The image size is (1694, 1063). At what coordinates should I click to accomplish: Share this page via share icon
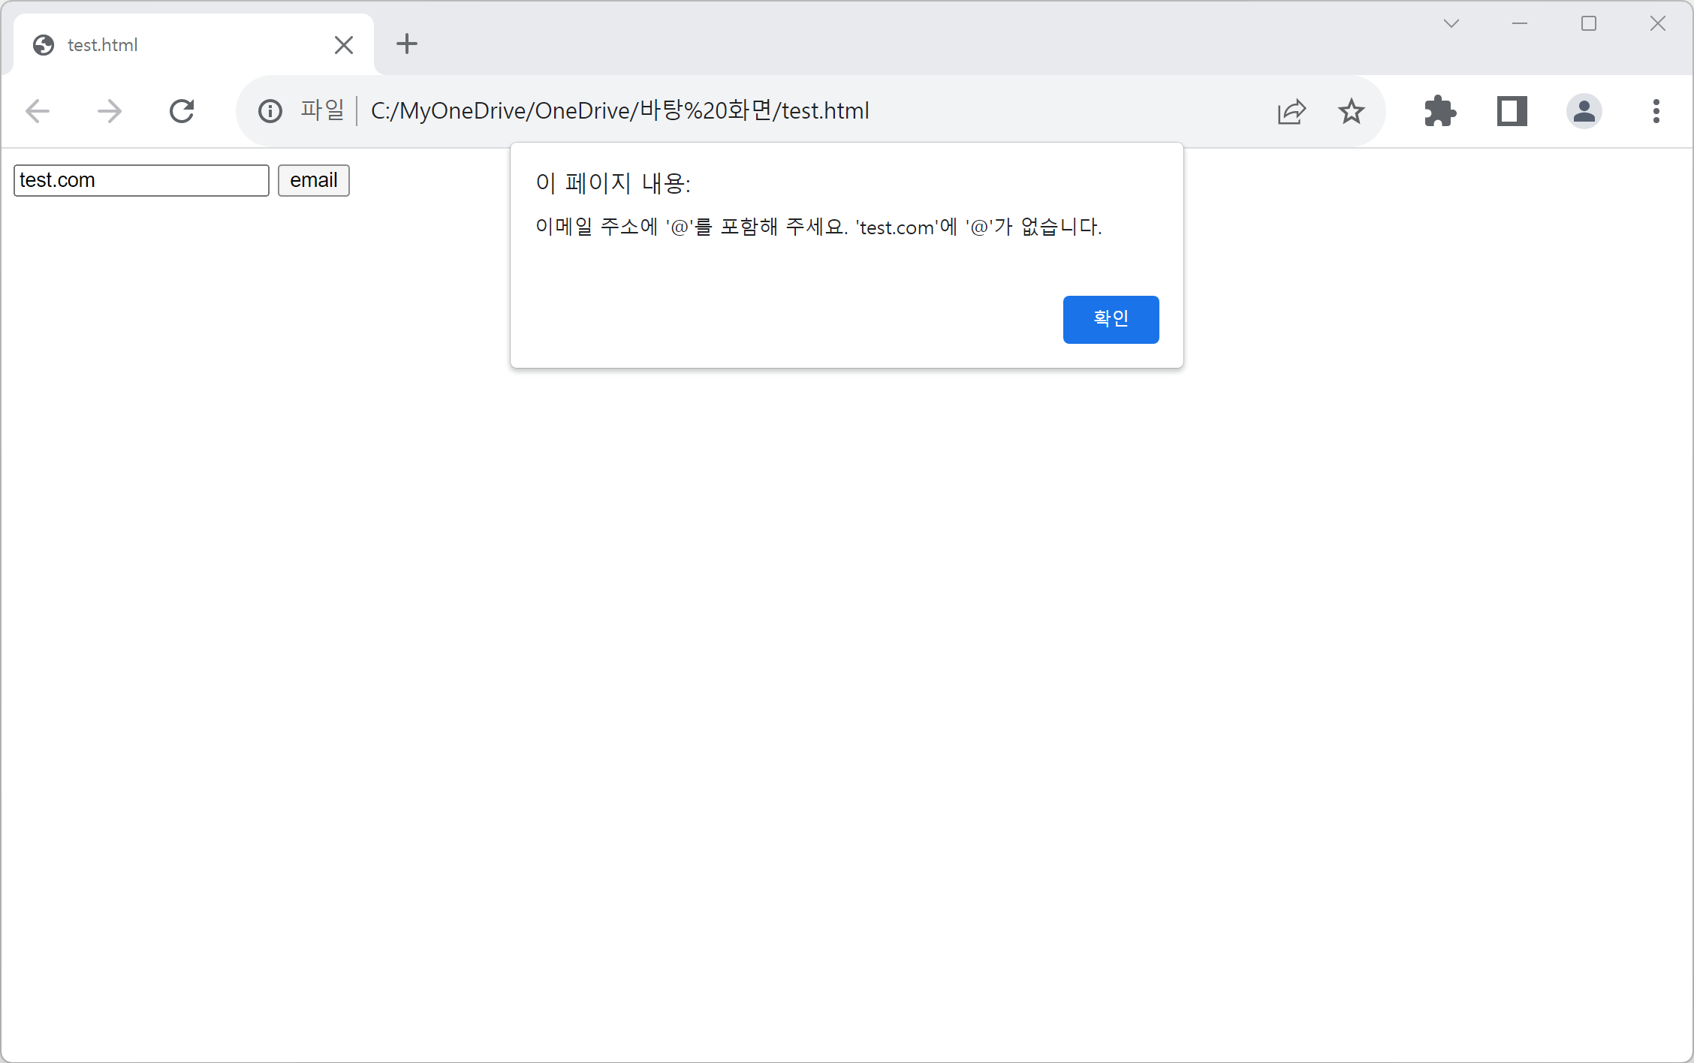coord(1292,111)
